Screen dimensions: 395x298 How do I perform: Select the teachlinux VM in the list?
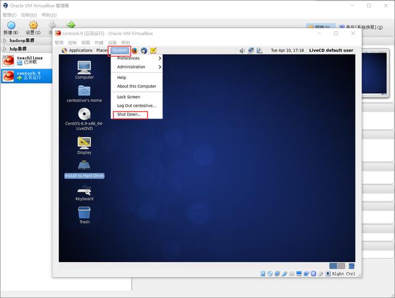(x=26, y=60)
